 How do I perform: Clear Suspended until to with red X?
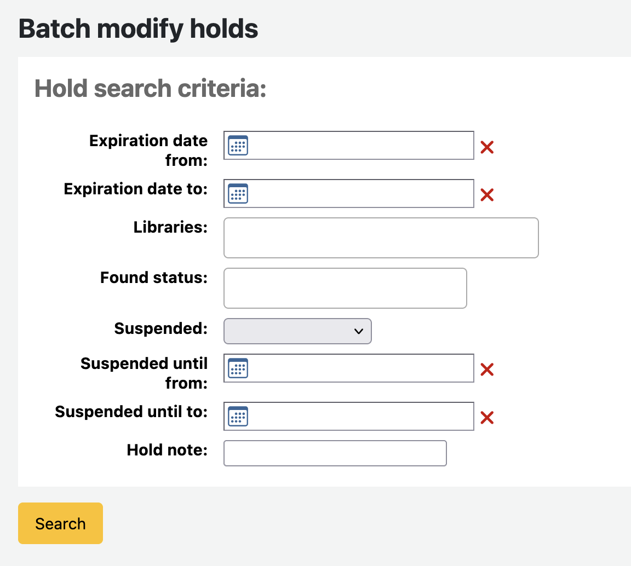[x=487, y=418]
